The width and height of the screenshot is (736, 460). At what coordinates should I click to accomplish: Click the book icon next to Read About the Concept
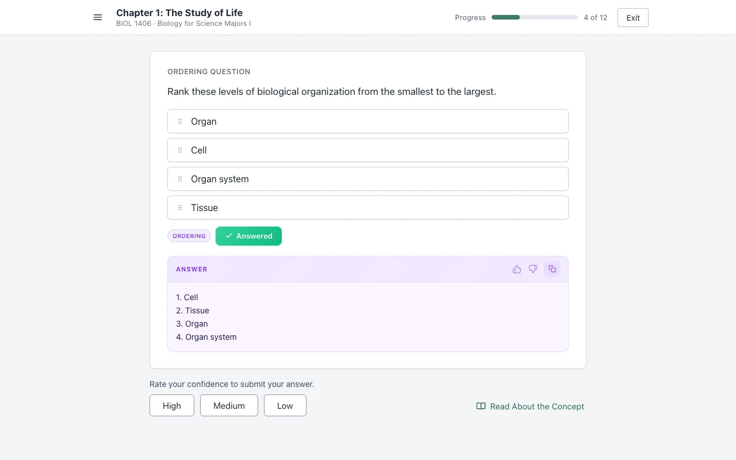pyautogui.click(x=481, y=406)
